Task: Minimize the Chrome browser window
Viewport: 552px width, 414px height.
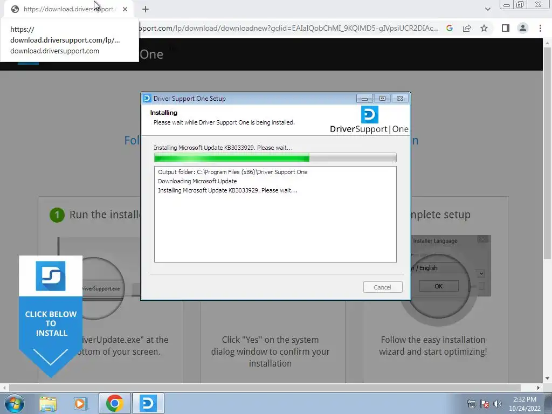Action: click(x=507, y=5)
